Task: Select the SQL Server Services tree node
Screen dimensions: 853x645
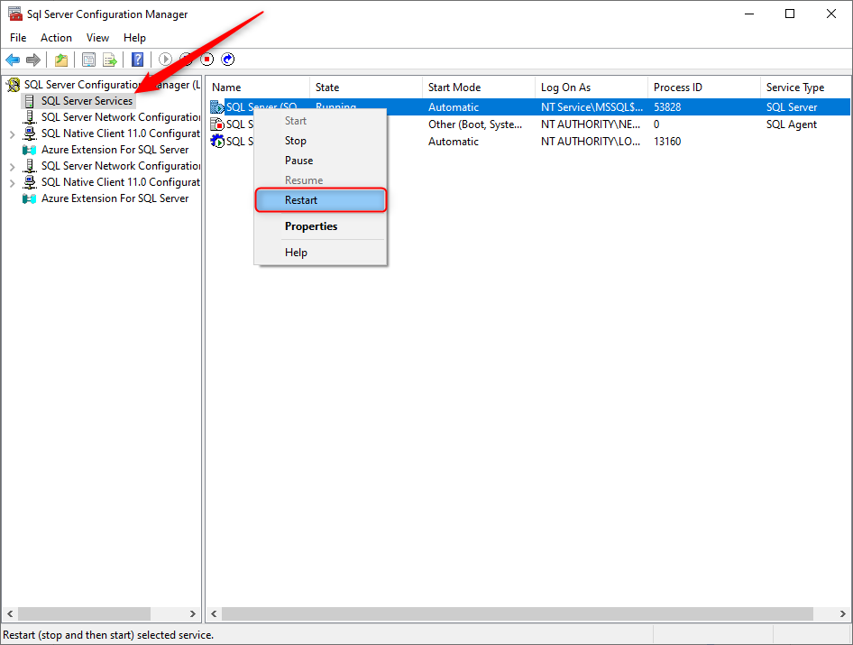Action: [87, 101]
